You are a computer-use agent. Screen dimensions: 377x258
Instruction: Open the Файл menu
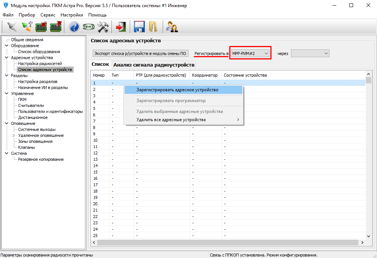[x=8, y=15]
